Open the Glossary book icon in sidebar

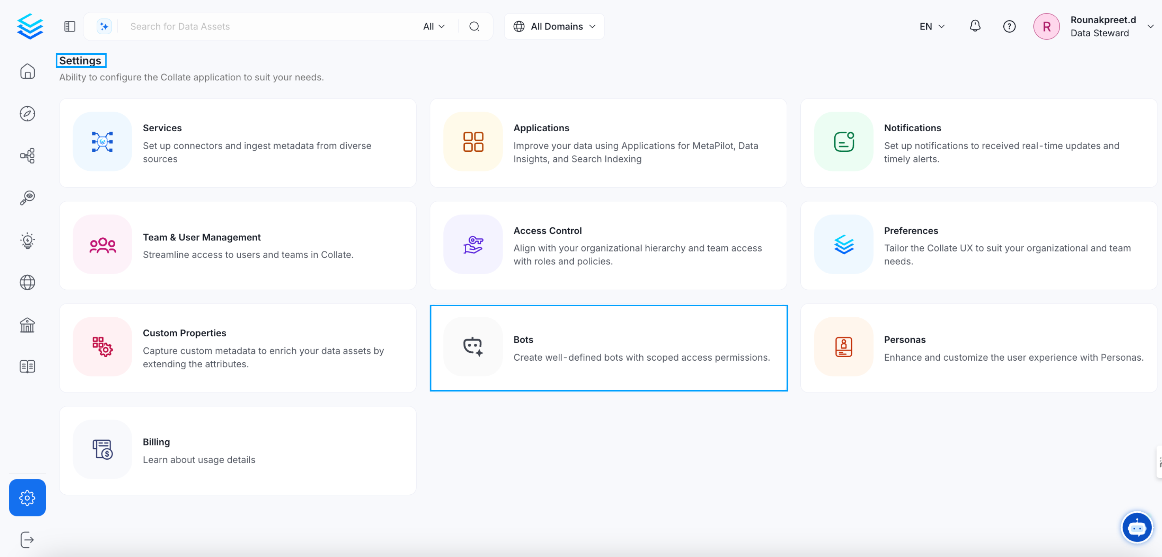coord(27,366)
